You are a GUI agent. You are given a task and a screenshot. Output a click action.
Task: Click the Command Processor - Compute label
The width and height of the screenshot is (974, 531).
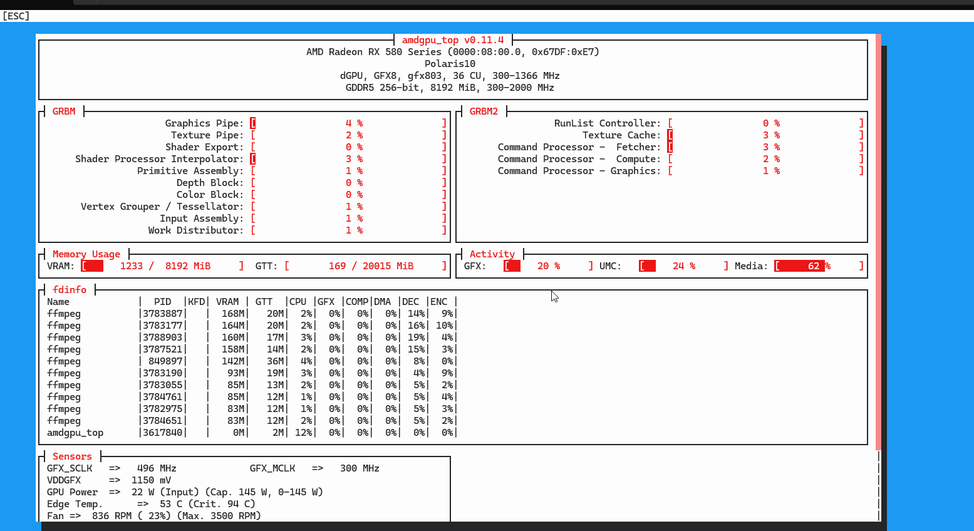(x=579, y=159)
